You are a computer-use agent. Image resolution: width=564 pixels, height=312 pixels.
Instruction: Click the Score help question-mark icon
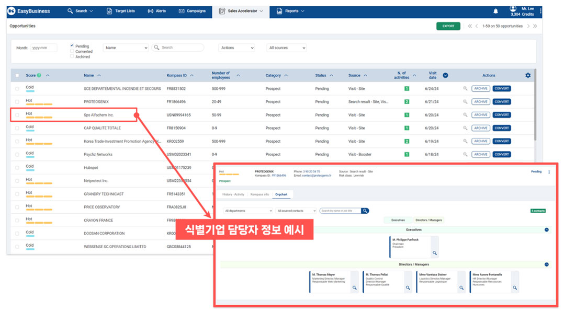[x=39, y=75]
